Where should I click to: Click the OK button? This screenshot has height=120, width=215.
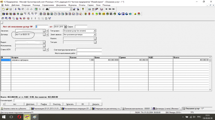coord(83,104)
